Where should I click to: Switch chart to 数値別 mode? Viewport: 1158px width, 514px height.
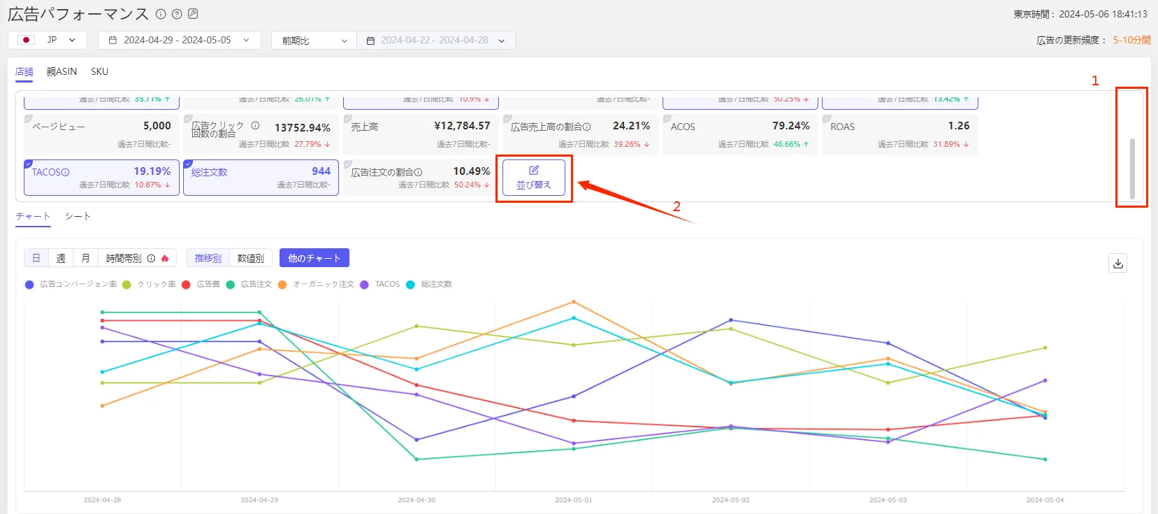click(250, 258)
